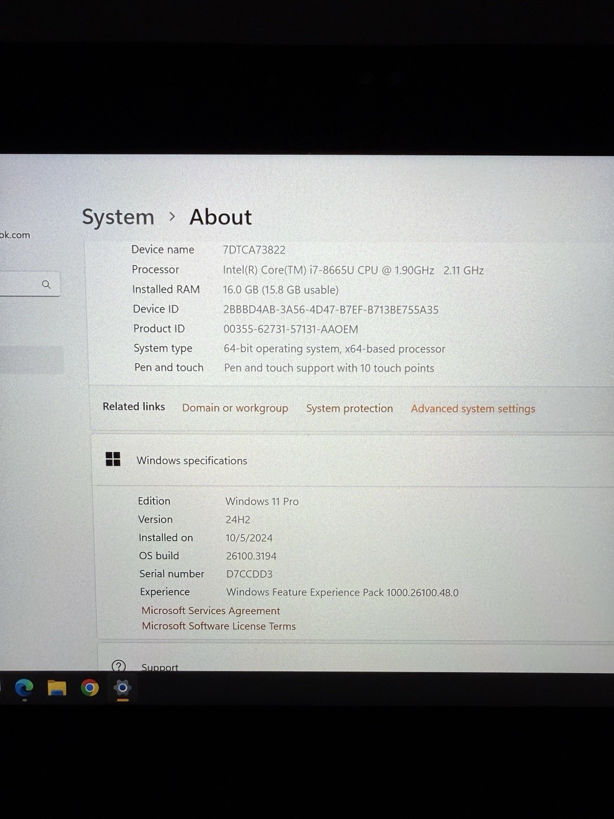Open Microsoft Software License Terms link
The image size is (614, 819).
coord(218,626)
